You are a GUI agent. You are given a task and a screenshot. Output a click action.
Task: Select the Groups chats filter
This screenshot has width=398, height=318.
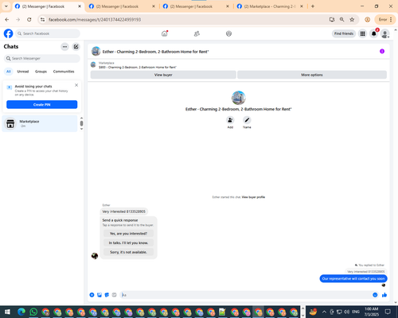pos(41,72)
